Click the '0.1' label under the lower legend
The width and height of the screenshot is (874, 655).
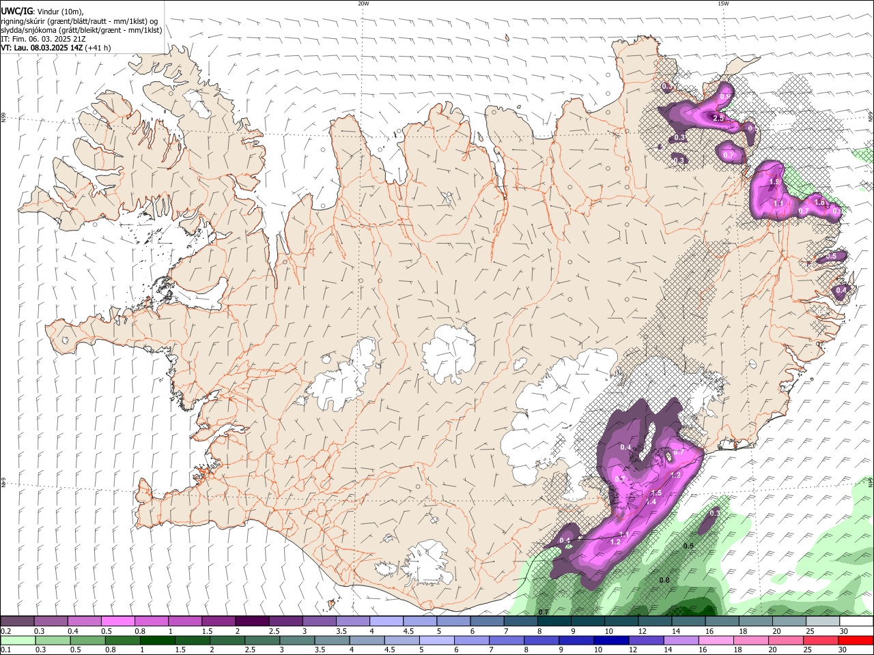5,650
